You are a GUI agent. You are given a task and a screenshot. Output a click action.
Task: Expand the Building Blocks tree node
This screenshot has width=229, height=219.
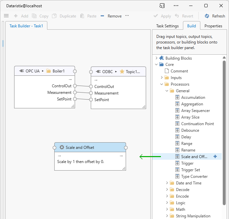click(156, 58)
